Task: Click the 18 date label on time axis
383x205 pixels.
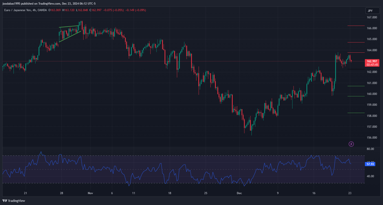Action: (x=170, y=193)
